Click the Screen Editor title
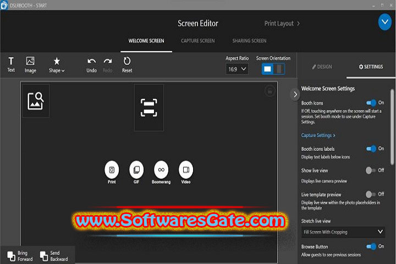Viewport: 396px width, 264px height. pyautogui.click(x=198, y=24)
